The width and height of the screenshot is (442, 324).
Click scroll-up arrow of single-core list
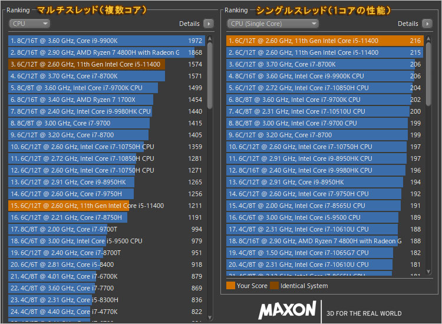pyautogui.click(x=428, y=38)
